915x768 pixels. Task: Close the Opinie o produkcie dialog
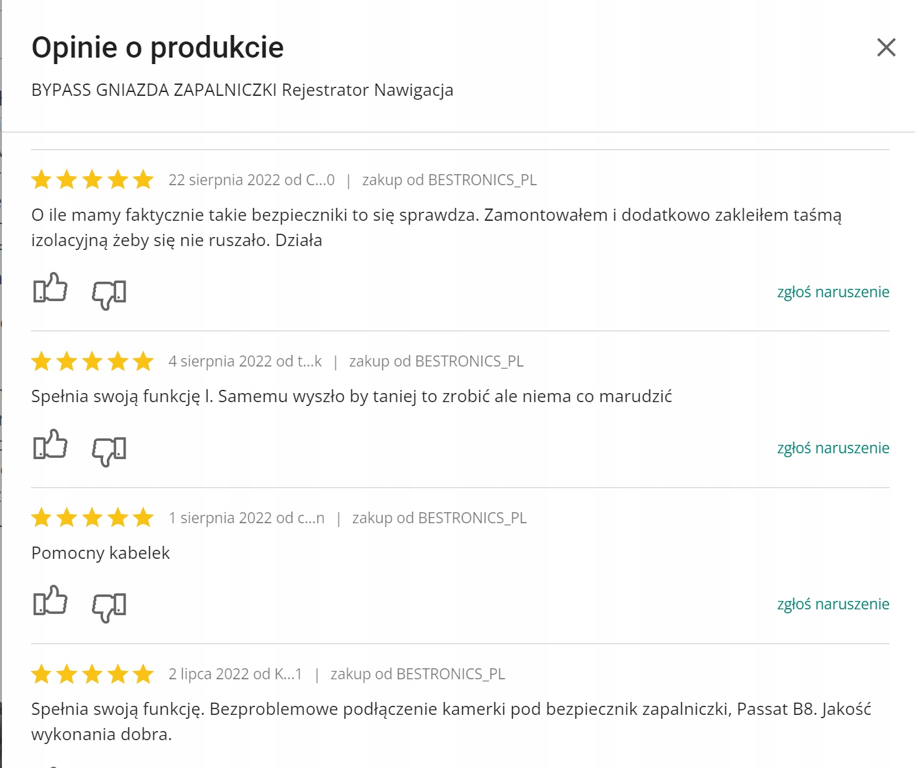click(x=886, y=47)
